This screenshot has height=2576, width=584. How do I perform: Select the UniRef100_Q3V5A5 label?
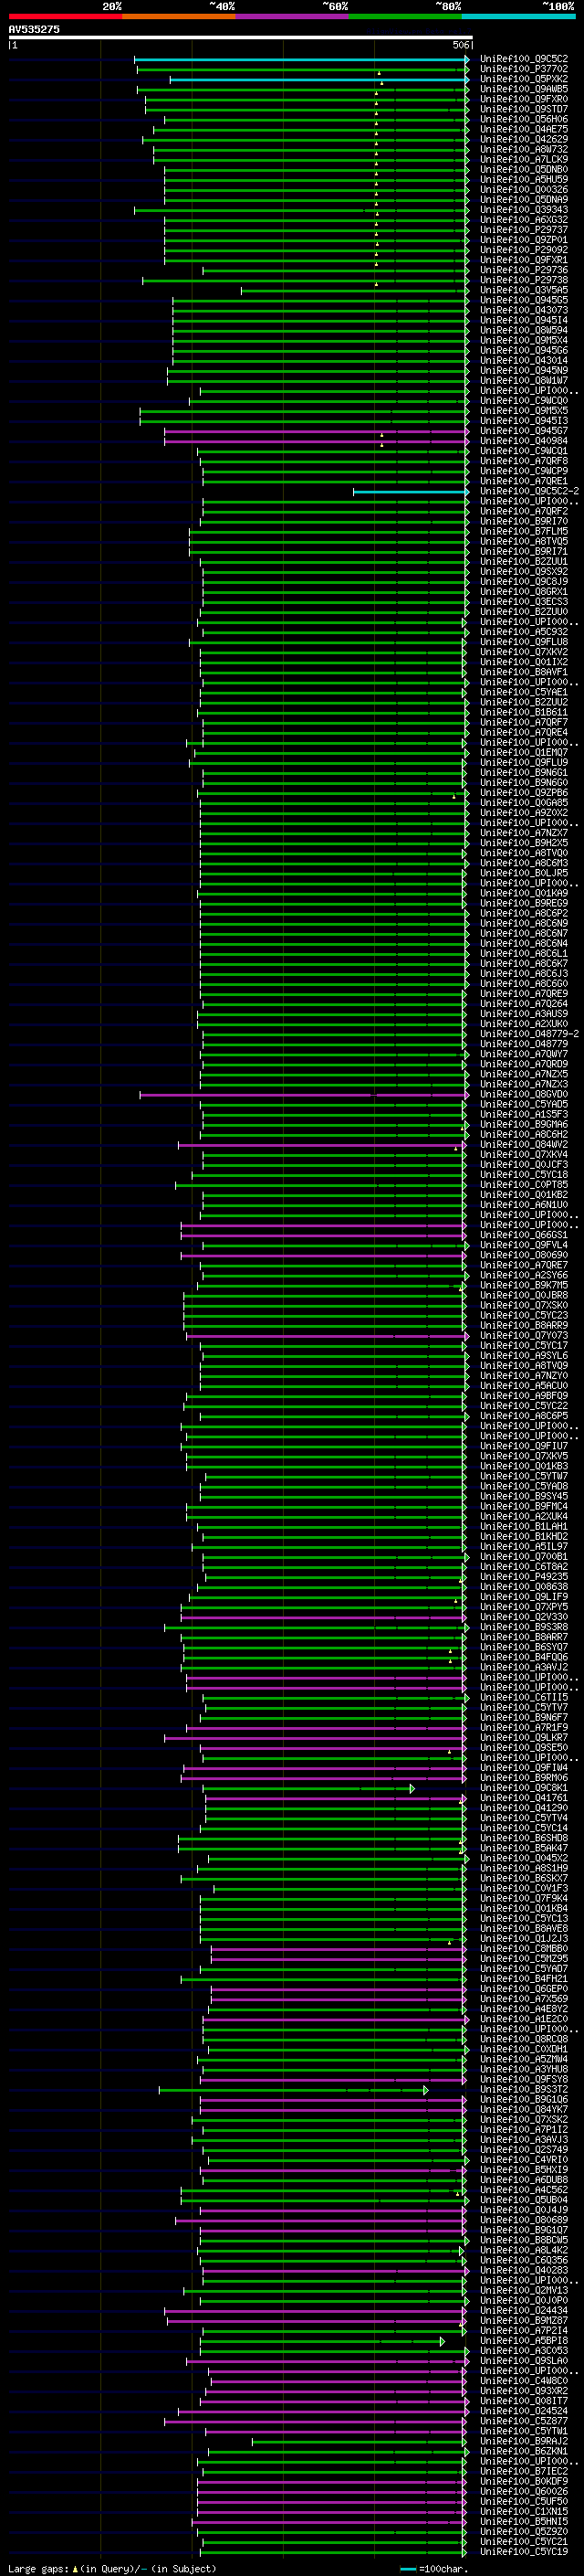click(524, 290)
